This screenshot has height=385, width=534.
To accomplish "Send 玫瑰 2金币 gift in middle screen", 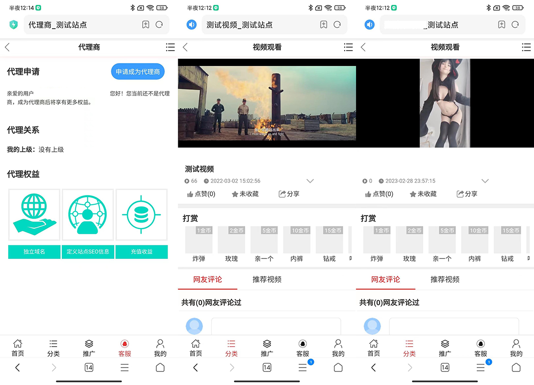I will (x=232, y=244).
